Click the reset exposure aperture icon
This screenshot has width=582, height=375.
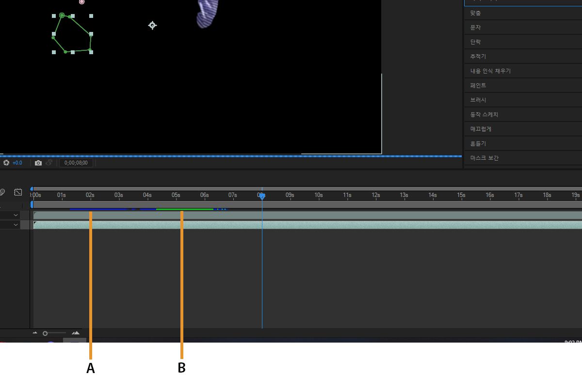(6, 163)
